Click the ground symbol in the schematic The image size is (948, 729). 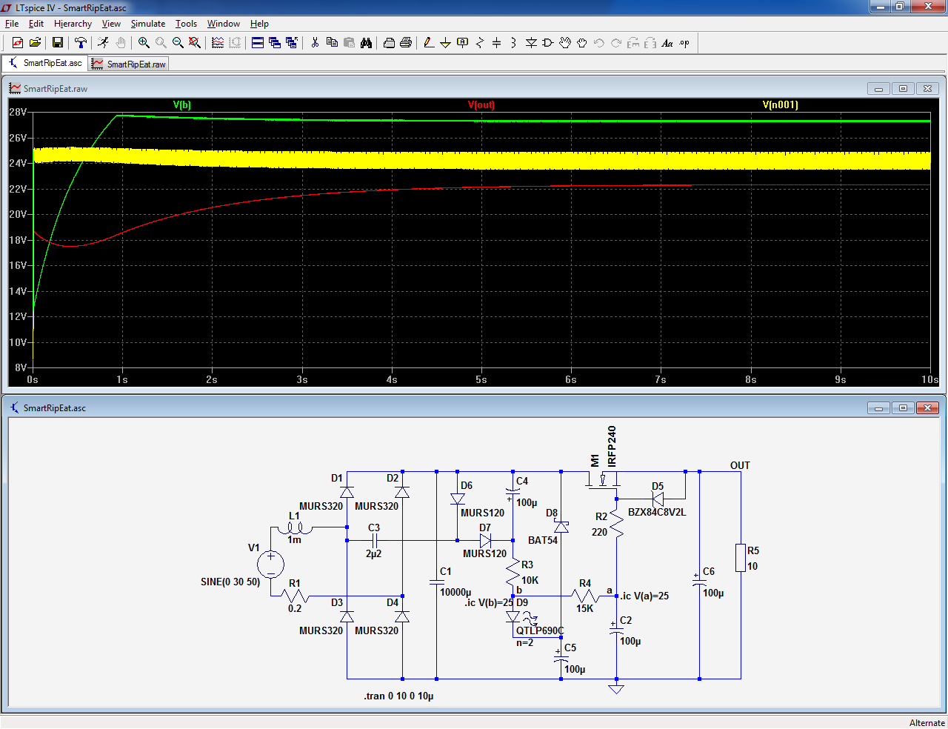click(x=616, y=688)
